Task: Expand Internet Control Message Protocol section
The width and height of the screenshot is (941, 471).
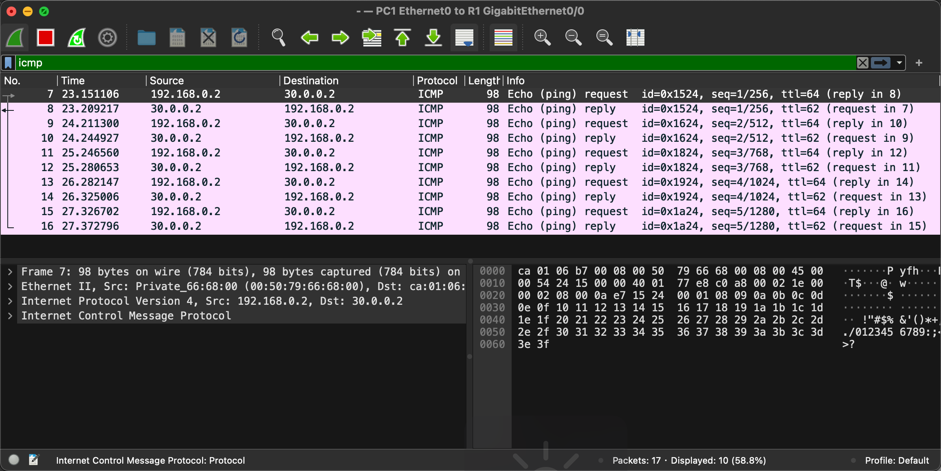Action: click(x=10, y=316)
